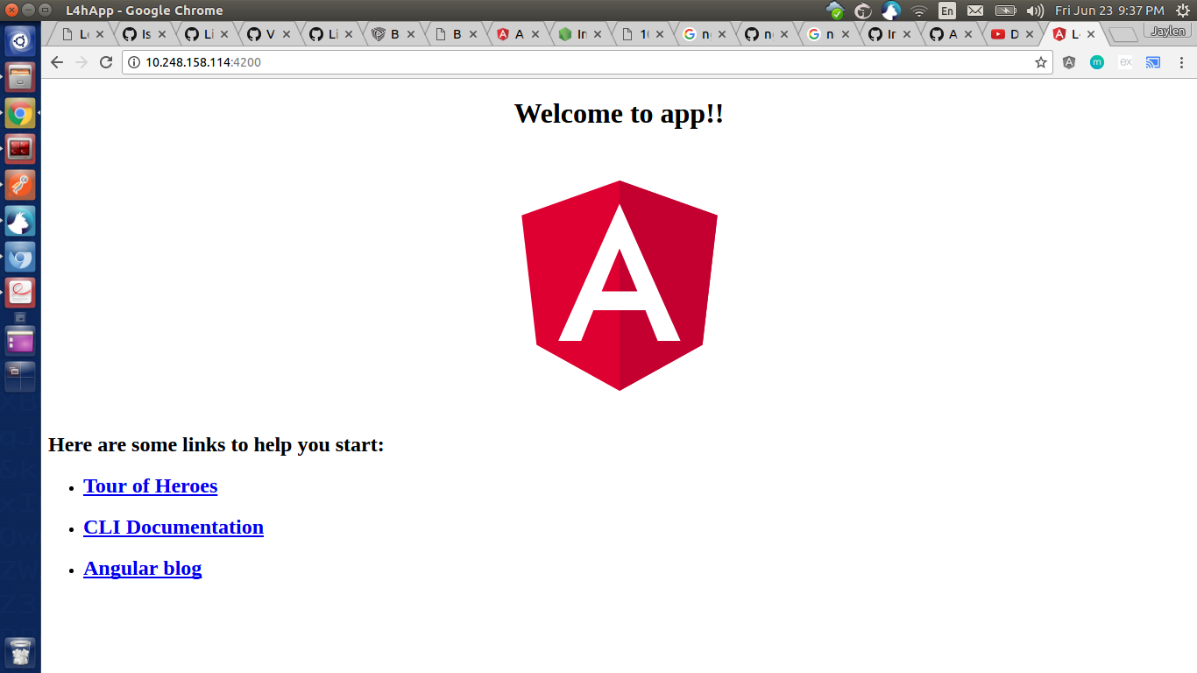Open the orange Postman-like app in the dock
Image resolution: width=1197 pixels, height=673 pixels.
click(x=20, y=185)
